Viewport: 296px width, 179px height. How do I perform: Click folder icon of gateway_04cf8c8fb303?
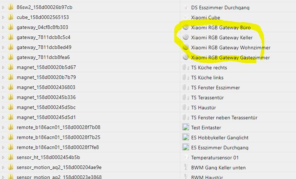11,27
